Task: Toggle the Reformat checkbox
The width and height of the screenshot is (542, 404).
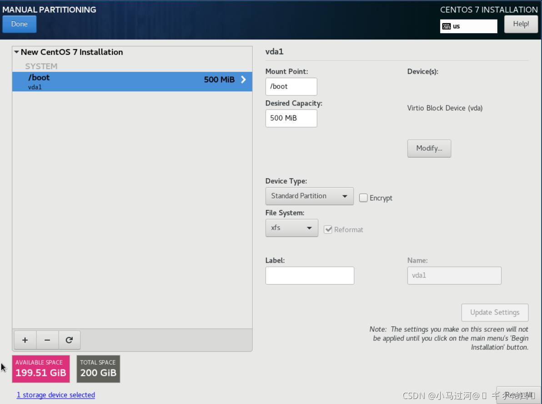Action: pyautogui.click(x=328, y=229)
